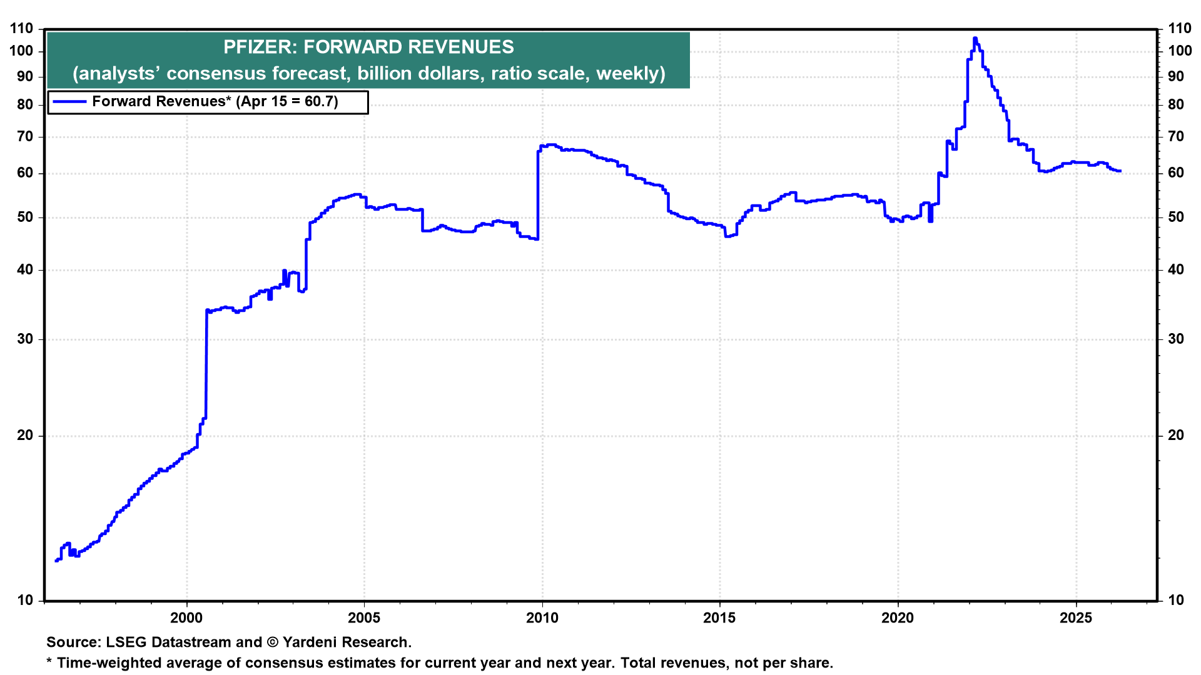Click the right axis 20 label

click(x=1176, y=436)
